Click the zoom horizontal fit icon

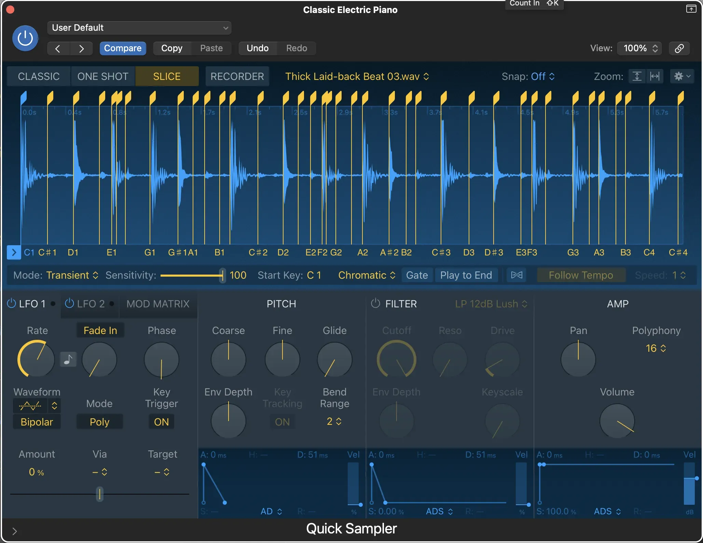(655, 76)
